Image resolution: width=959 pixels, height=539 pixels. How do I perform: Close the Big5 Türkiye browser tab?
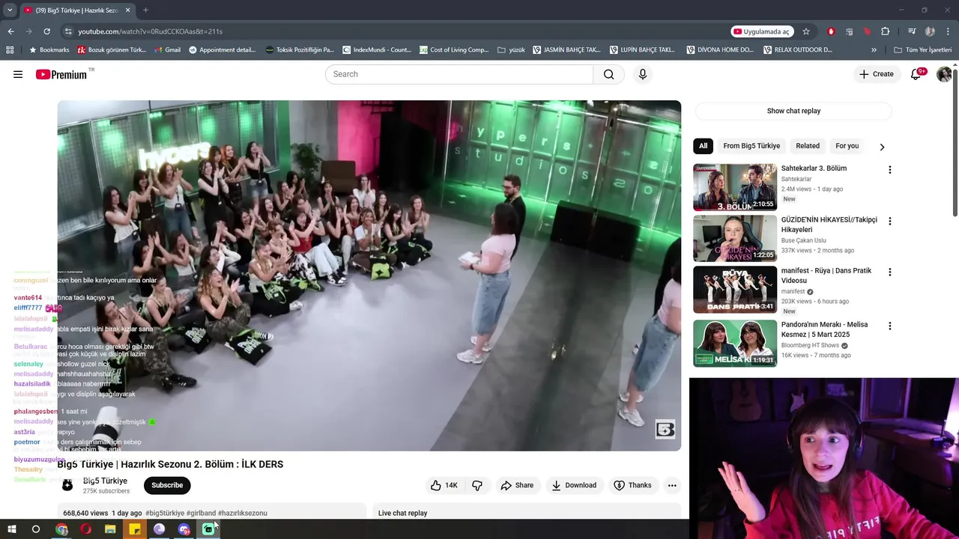(x=127, y=10)
